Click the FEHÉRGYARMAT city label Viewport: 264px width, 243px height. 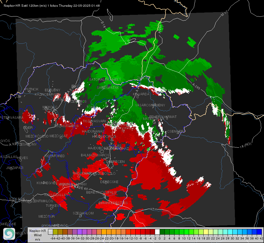(x=163, y=117)
